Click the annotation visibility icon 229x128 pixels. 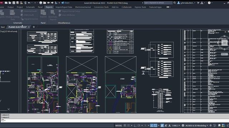point(162,126)
